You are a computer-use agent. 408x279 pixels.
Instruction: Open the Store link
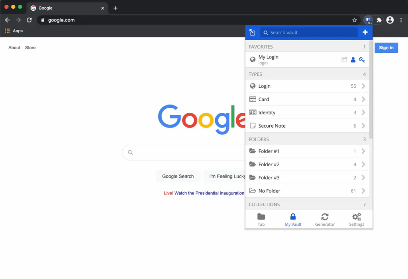coord(30,48)
